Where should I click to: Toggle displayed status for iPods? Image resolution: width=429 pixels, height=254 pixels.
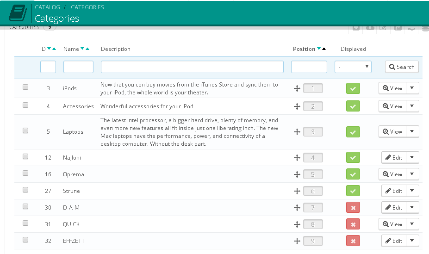point(353,88)
